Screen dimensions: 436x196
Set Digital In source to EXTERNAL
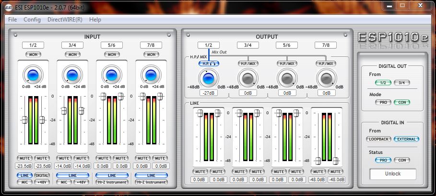[406, 139]
